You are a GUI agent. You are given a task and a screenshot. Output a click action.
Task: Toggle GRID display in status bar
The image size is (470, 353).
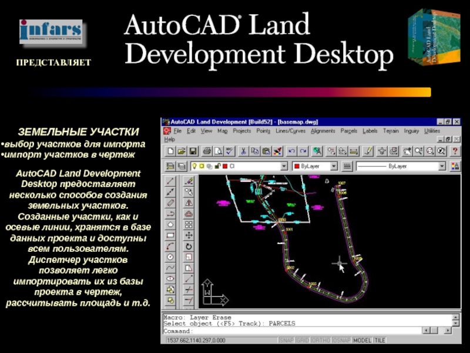coord(303,341)
